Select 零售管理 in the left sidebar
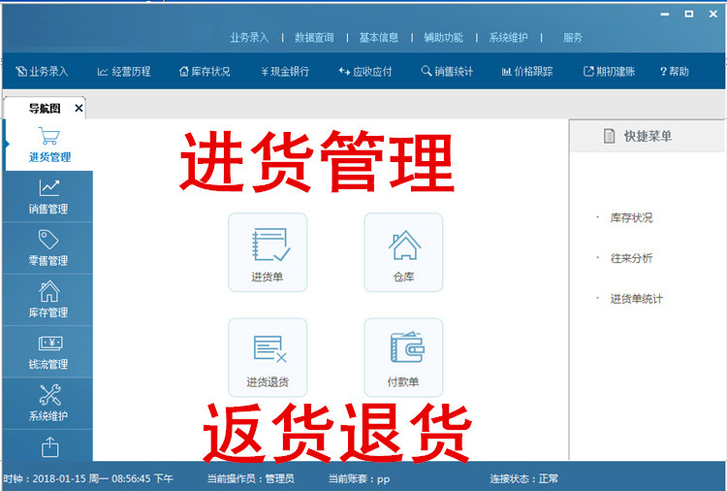The width and height of the screenshot is (727, 491). click(x=48, y=248)
